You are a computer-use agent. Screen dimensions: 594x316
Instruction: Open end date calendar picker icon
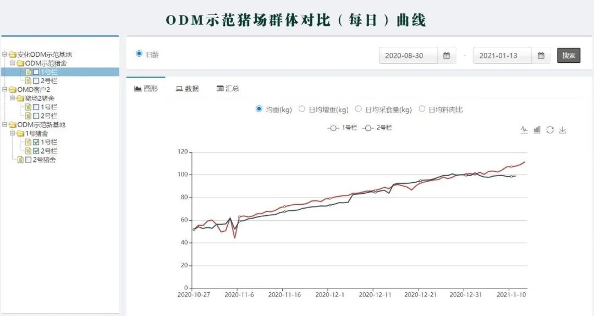click(x=541, y=56)
